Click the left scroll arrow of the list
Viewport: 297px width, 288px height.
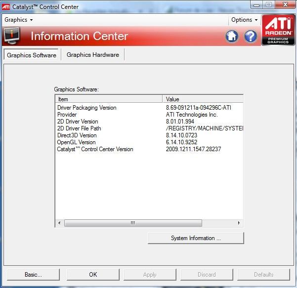tap(59, 223)
